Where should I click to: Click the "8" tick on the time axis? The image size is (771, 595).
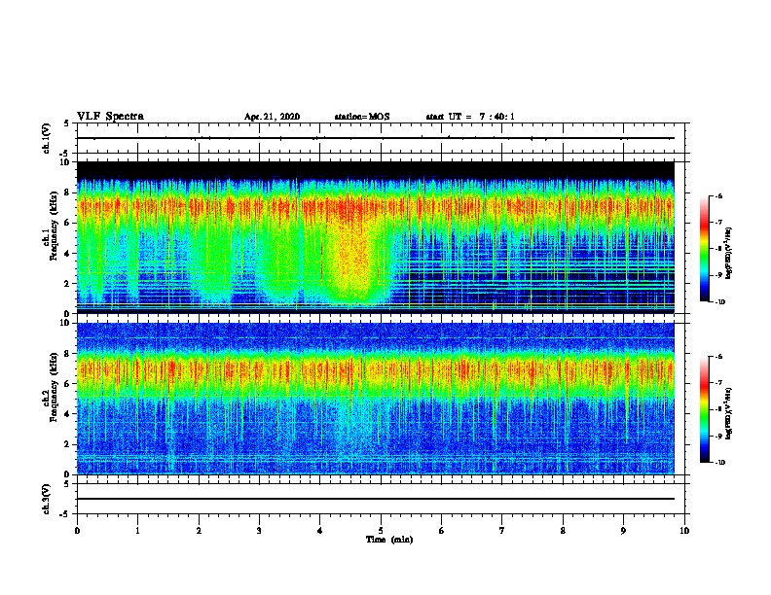(x=563, y=531)
